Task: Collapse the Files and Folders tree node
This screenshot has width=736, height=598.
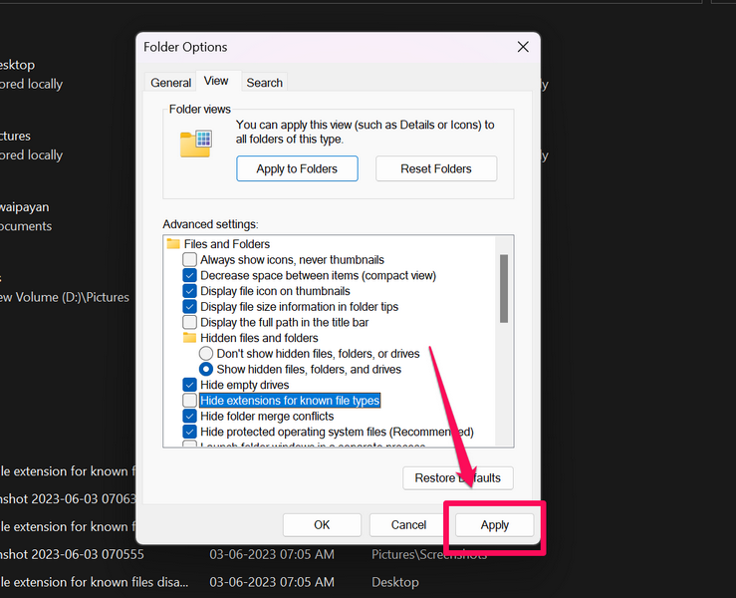Action: (x=173, y=244)
